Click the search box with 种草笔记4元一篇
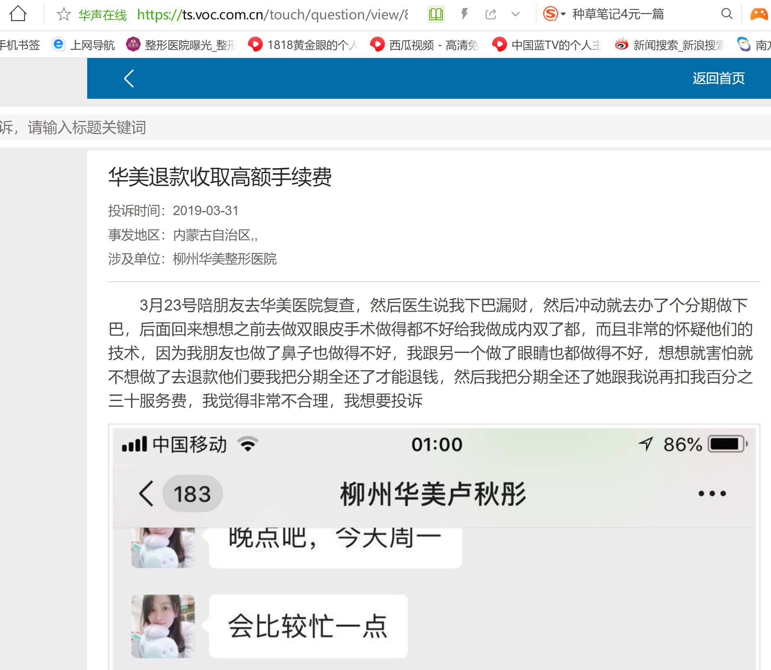Screen dimensions: 771x670 (x=618, y=14)
